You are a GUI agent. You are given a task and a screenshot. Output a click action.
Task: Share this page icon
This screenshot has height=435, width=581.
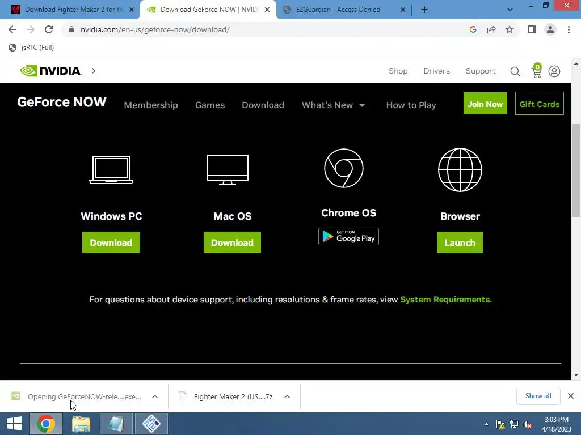click(491, 29)
